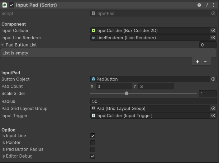Screen dimensions: 219x163
Task: Click object picker for Script field
Action: [x=213, y=13]
